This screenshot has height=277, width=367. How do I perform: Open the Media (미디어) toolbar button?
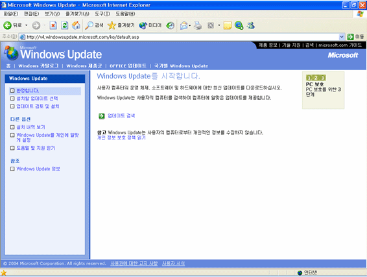click(x=150, y=25)
